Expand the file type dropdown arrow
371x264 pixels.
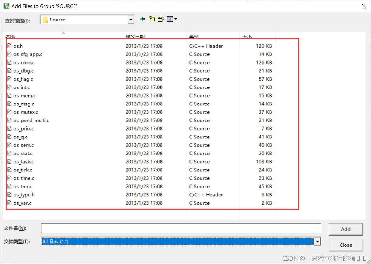(x=317, y=241)
